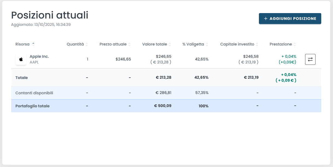Click the Risorsa sort arrow icon
The width and height of the screenshot is (333, 167).
pos(33,44)
